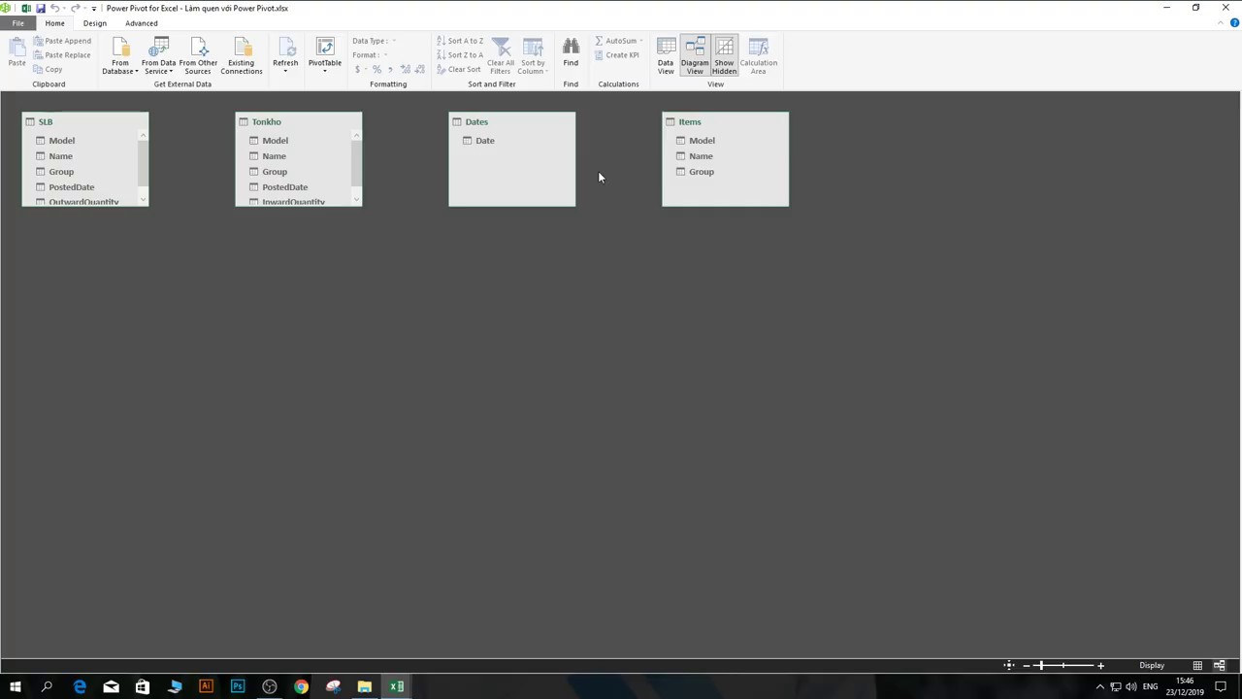
Task: Open the AutoSum dropdown
Action: point(618,41)
